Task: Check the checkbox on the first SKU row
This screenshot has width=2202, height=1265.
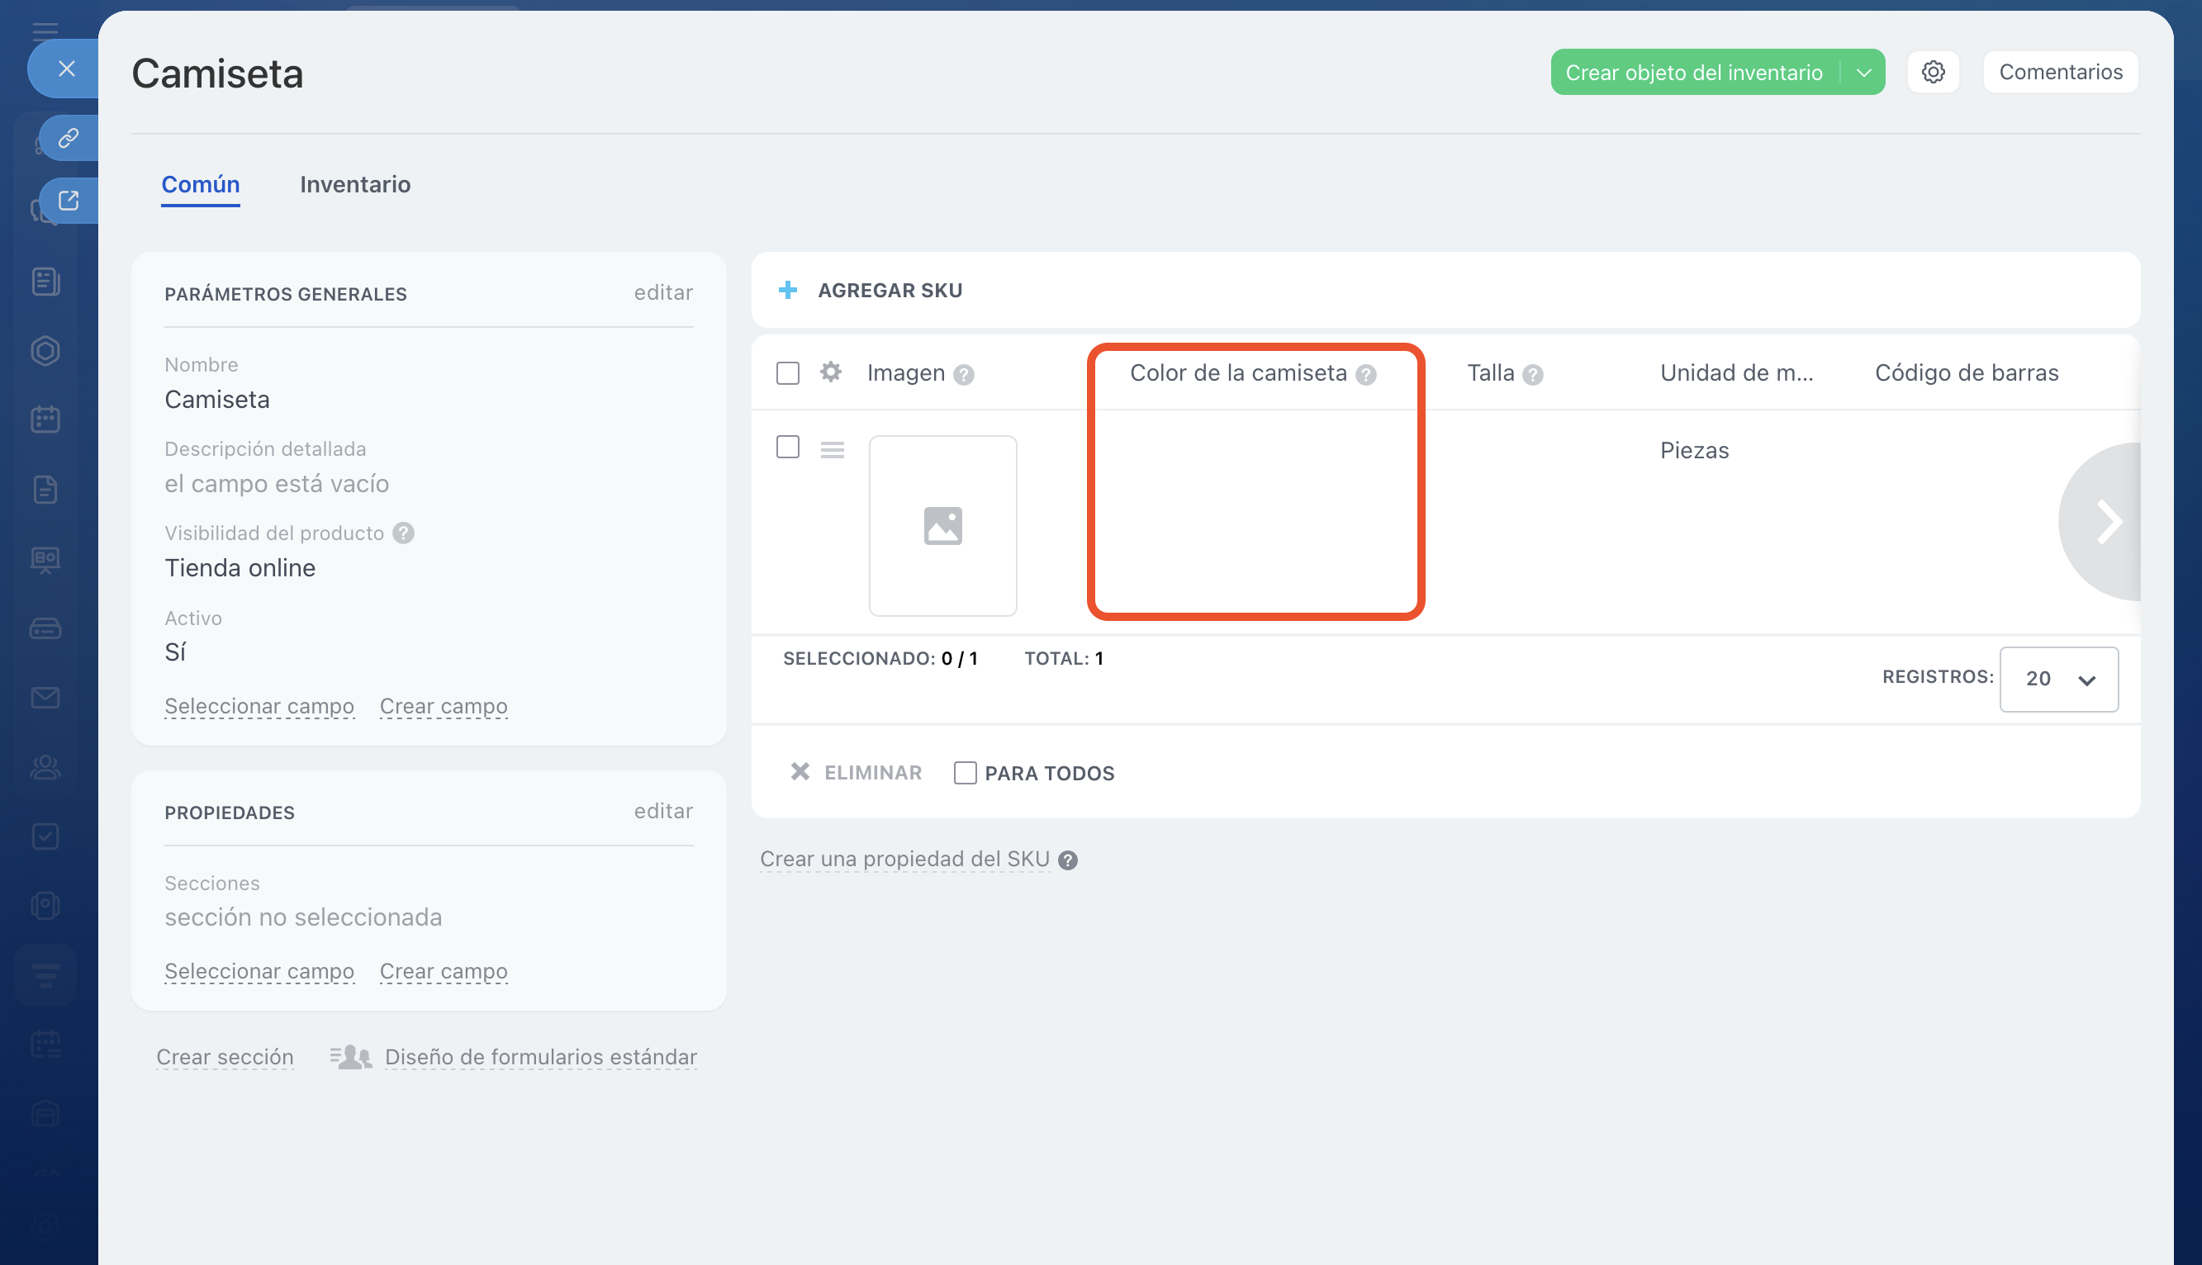Action: (x=788, y=448)
